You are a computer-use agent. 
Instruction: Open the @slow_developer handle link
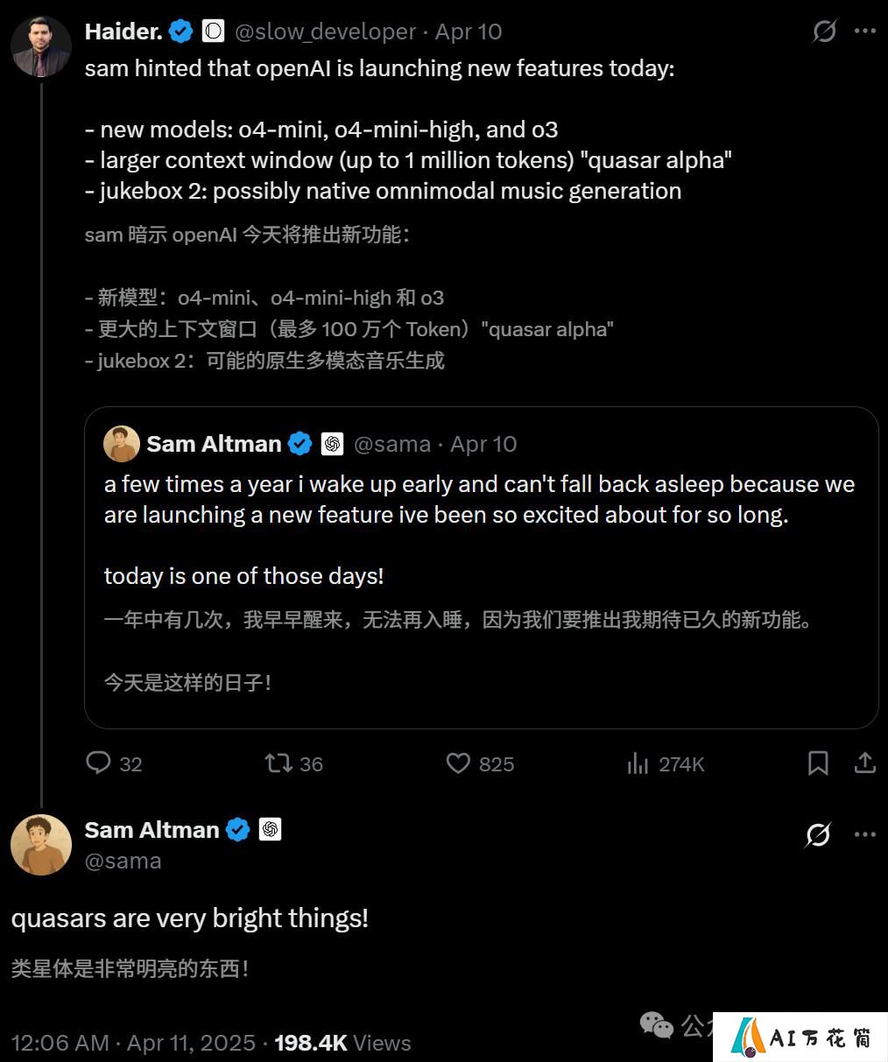coord(325,32)
